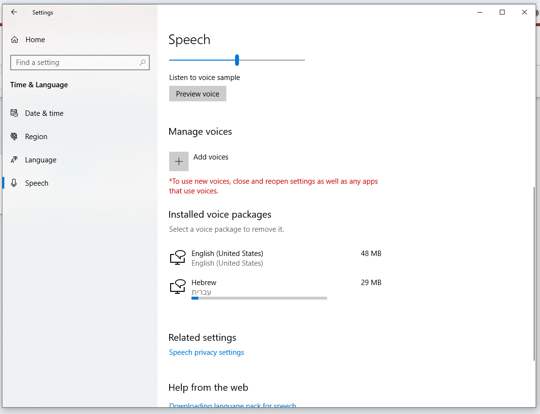Viewport: 540px width, 414px height.
Task: Click the Installed voice packages heading
Action: coord(220,215)
